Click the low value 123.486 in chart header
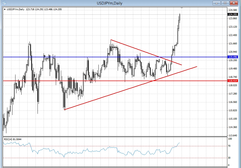Image resolution: width=241 pixels, height=168 pixels. [48, 9]
